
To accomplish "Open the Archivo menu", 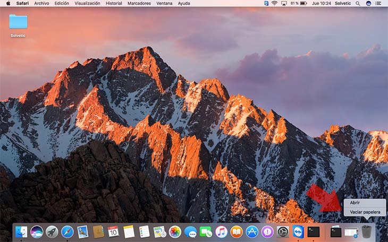I will click(41, 3).
